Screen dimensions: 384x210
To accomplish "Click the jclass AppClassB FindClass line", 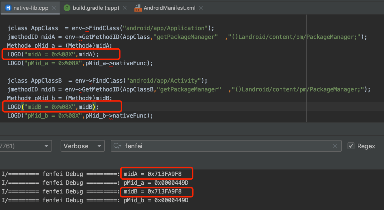I will (108, 80).
